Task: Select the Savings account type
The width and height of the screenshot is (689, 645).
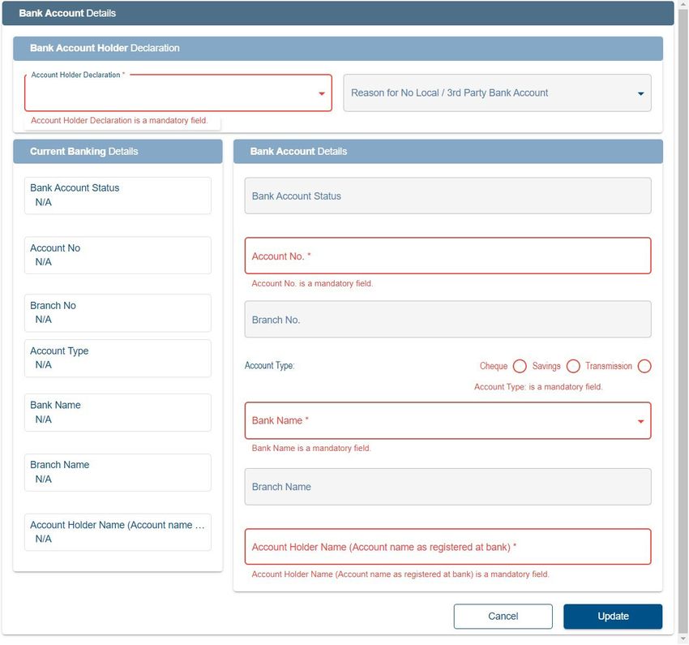Action: (x=573, y=366)
